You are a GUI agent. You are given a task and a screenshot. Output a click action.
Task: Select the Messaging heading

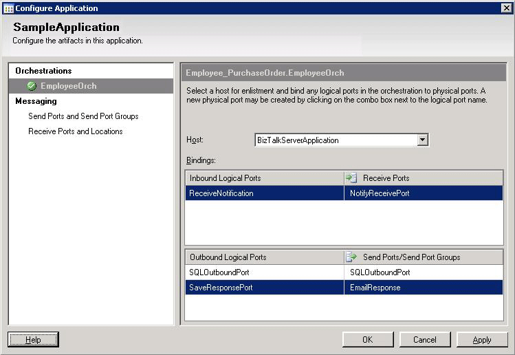point(36,101)
